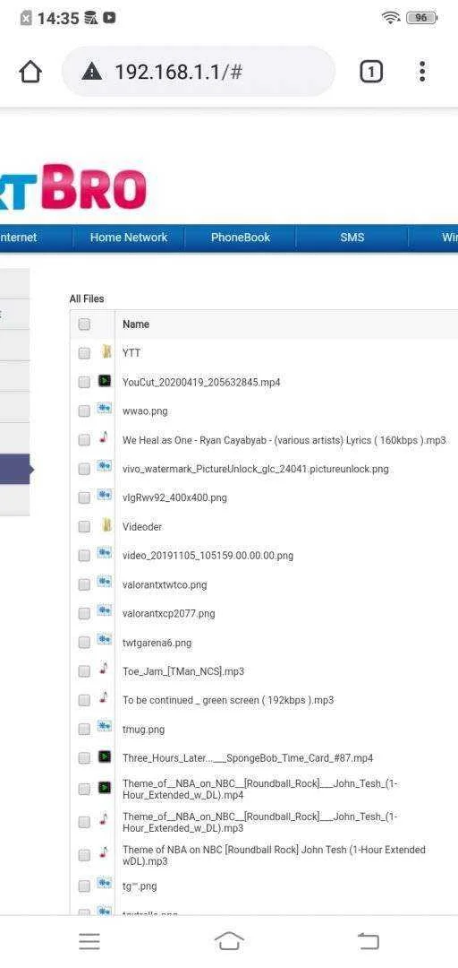Open the file Toe_Jam_[TMan_NCS].mp3
The height and width of the screenshot is (968, 458).
(183, 671)
